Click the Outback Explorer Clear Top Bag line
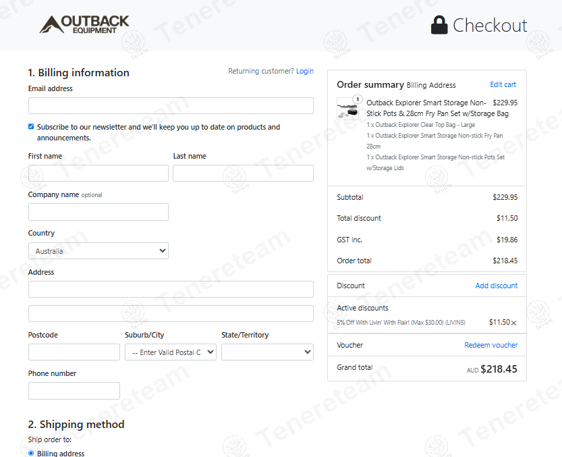This screenshot has height=457, width=562. point(420,125)
